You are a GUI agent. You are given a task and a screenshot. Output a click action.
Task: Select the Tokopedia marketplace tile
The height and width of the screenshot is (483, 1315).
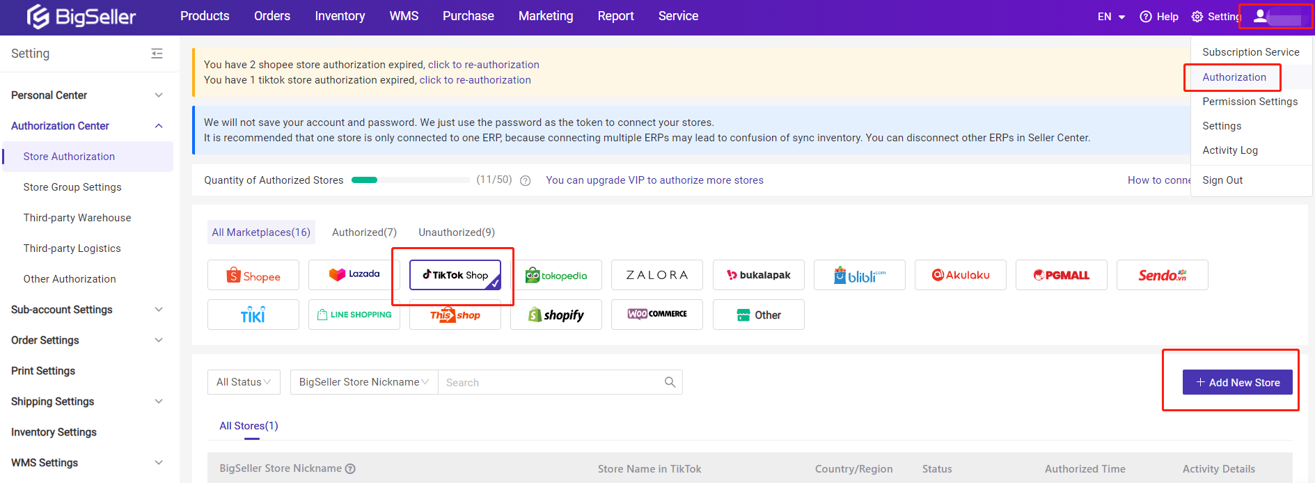coord(556,275)
